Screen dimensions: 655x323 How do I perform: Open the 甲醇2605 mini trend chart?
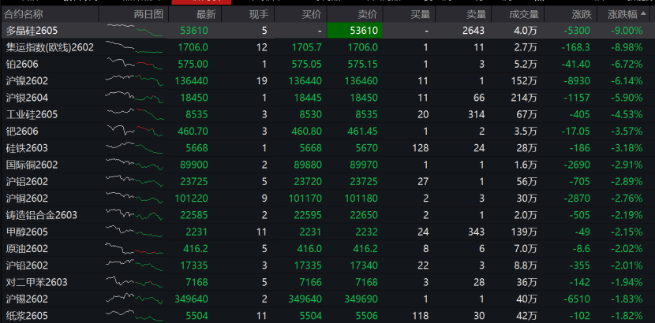coord(134,232)
